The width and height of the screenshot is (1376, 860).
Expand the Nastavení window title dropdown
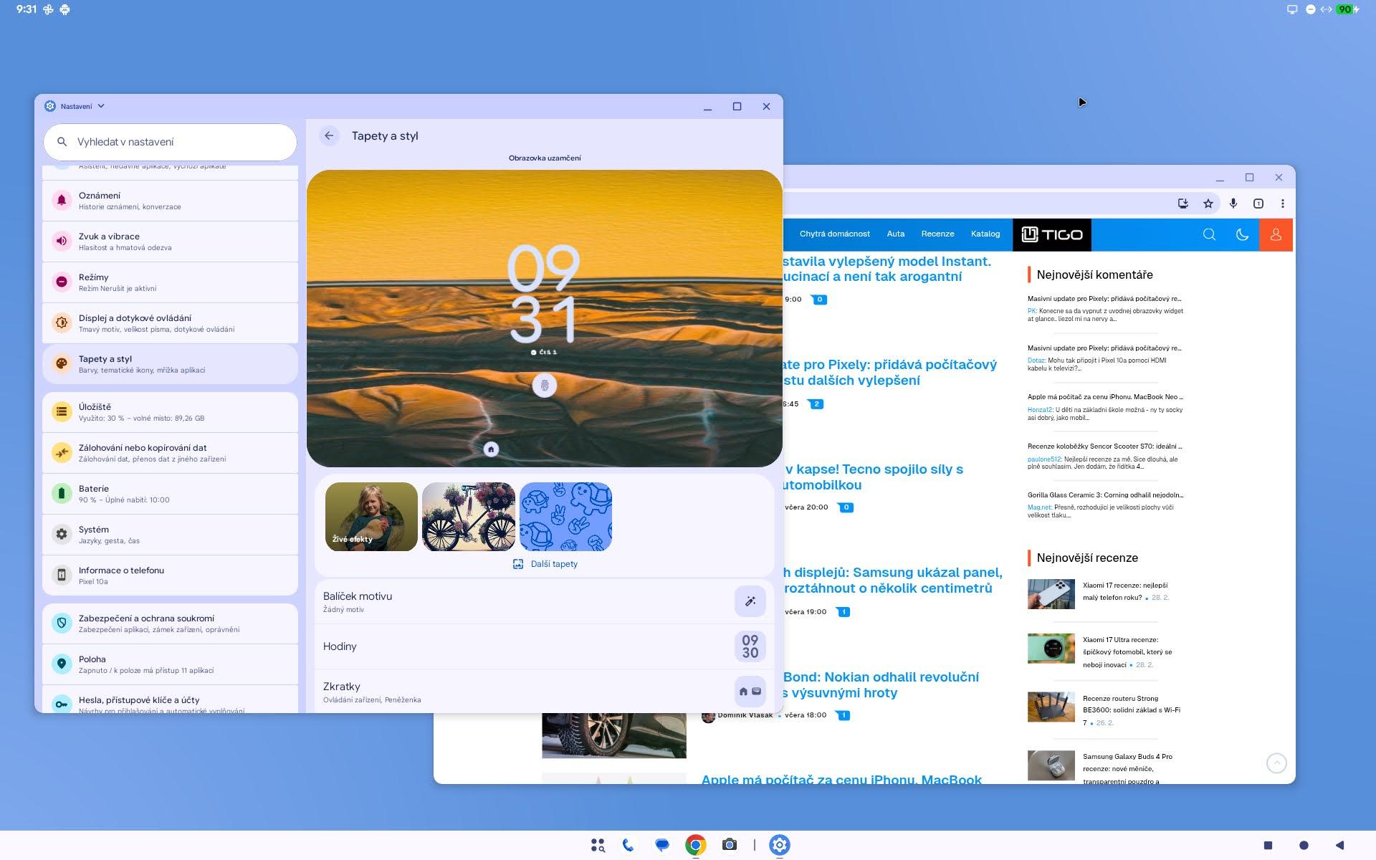pyautogui.click(x=101, y=106)
